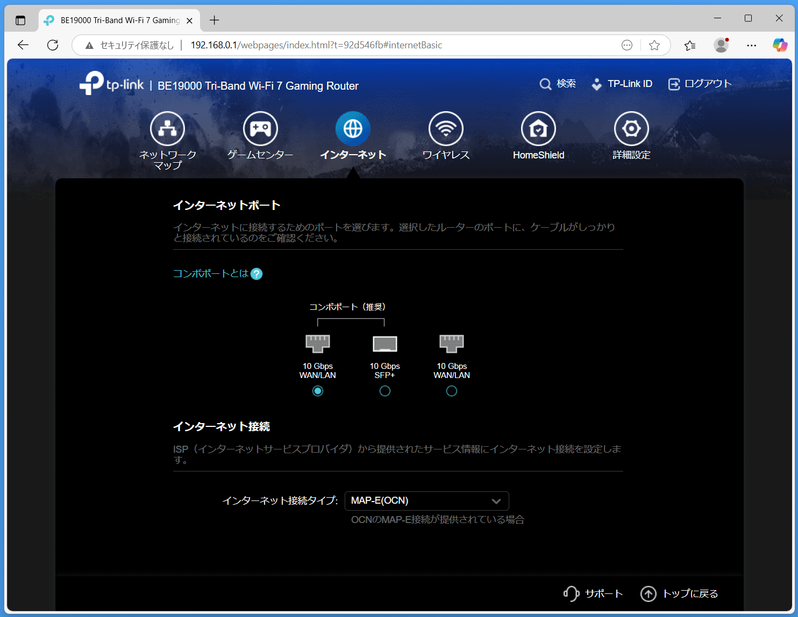Click the search (検索) magnifier icon
Image resolution: width=798 pixels, height=617 pixels.
point(545,84)
